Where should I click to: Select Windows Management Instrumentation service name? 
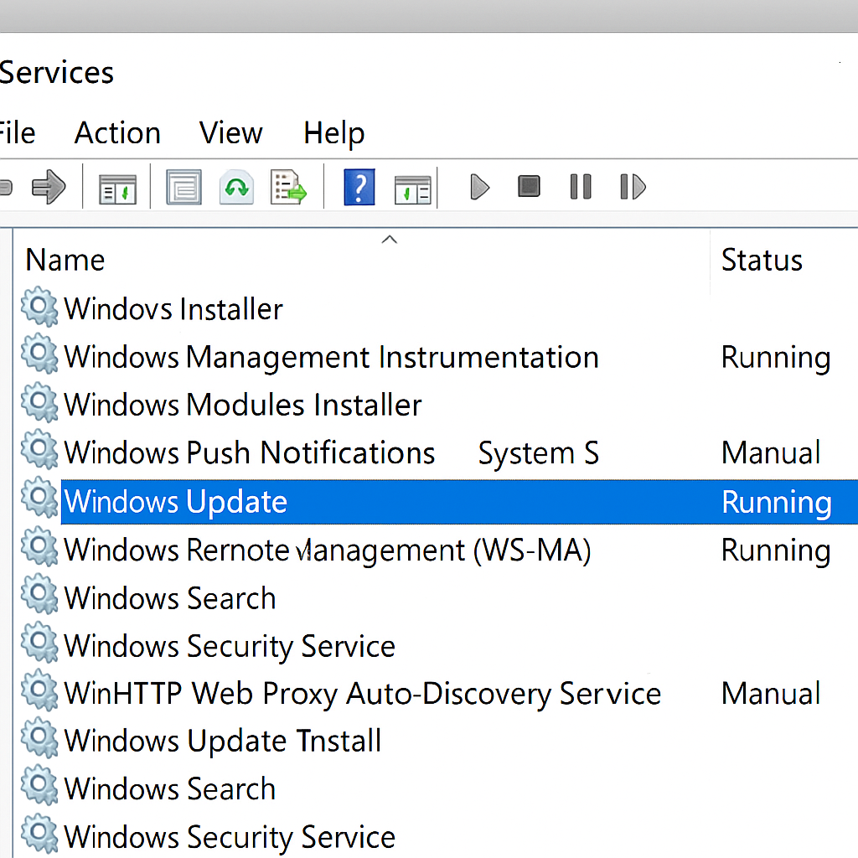[x=332, y=358]
